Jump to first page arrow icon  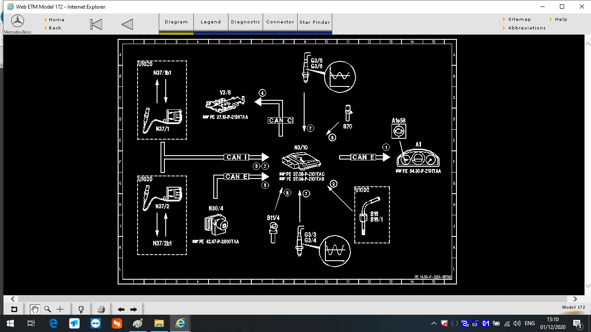click(96, 24)
